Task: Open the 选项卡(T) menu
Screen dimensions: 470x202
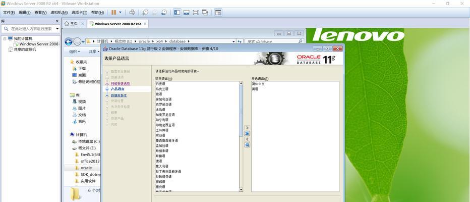Action: [x=80, y=13]
